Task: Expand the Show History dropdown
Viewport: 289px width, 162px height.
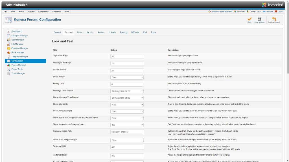Action: [127, 77]
